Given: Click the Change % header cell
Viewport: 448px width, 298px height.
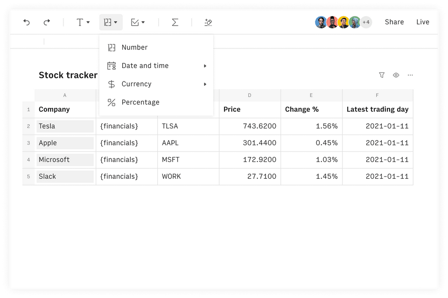Looking at the screenshot, I should pyautogui.click(x=311, y=109).
